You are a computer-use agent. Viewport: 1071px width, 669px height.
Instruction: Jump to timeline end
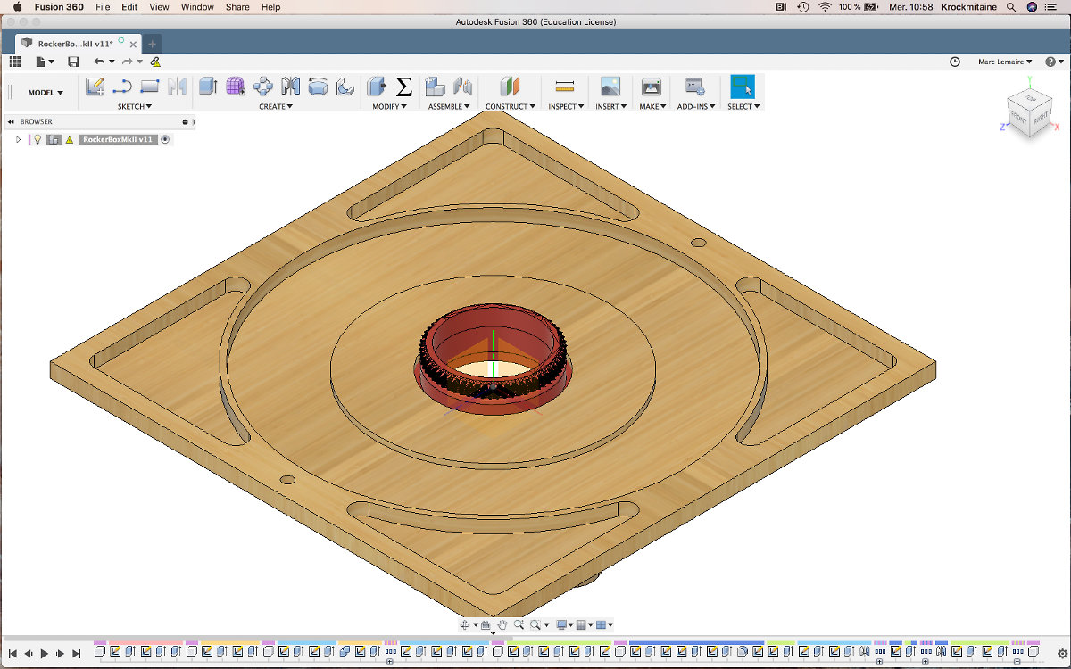[x=77, y=653]
